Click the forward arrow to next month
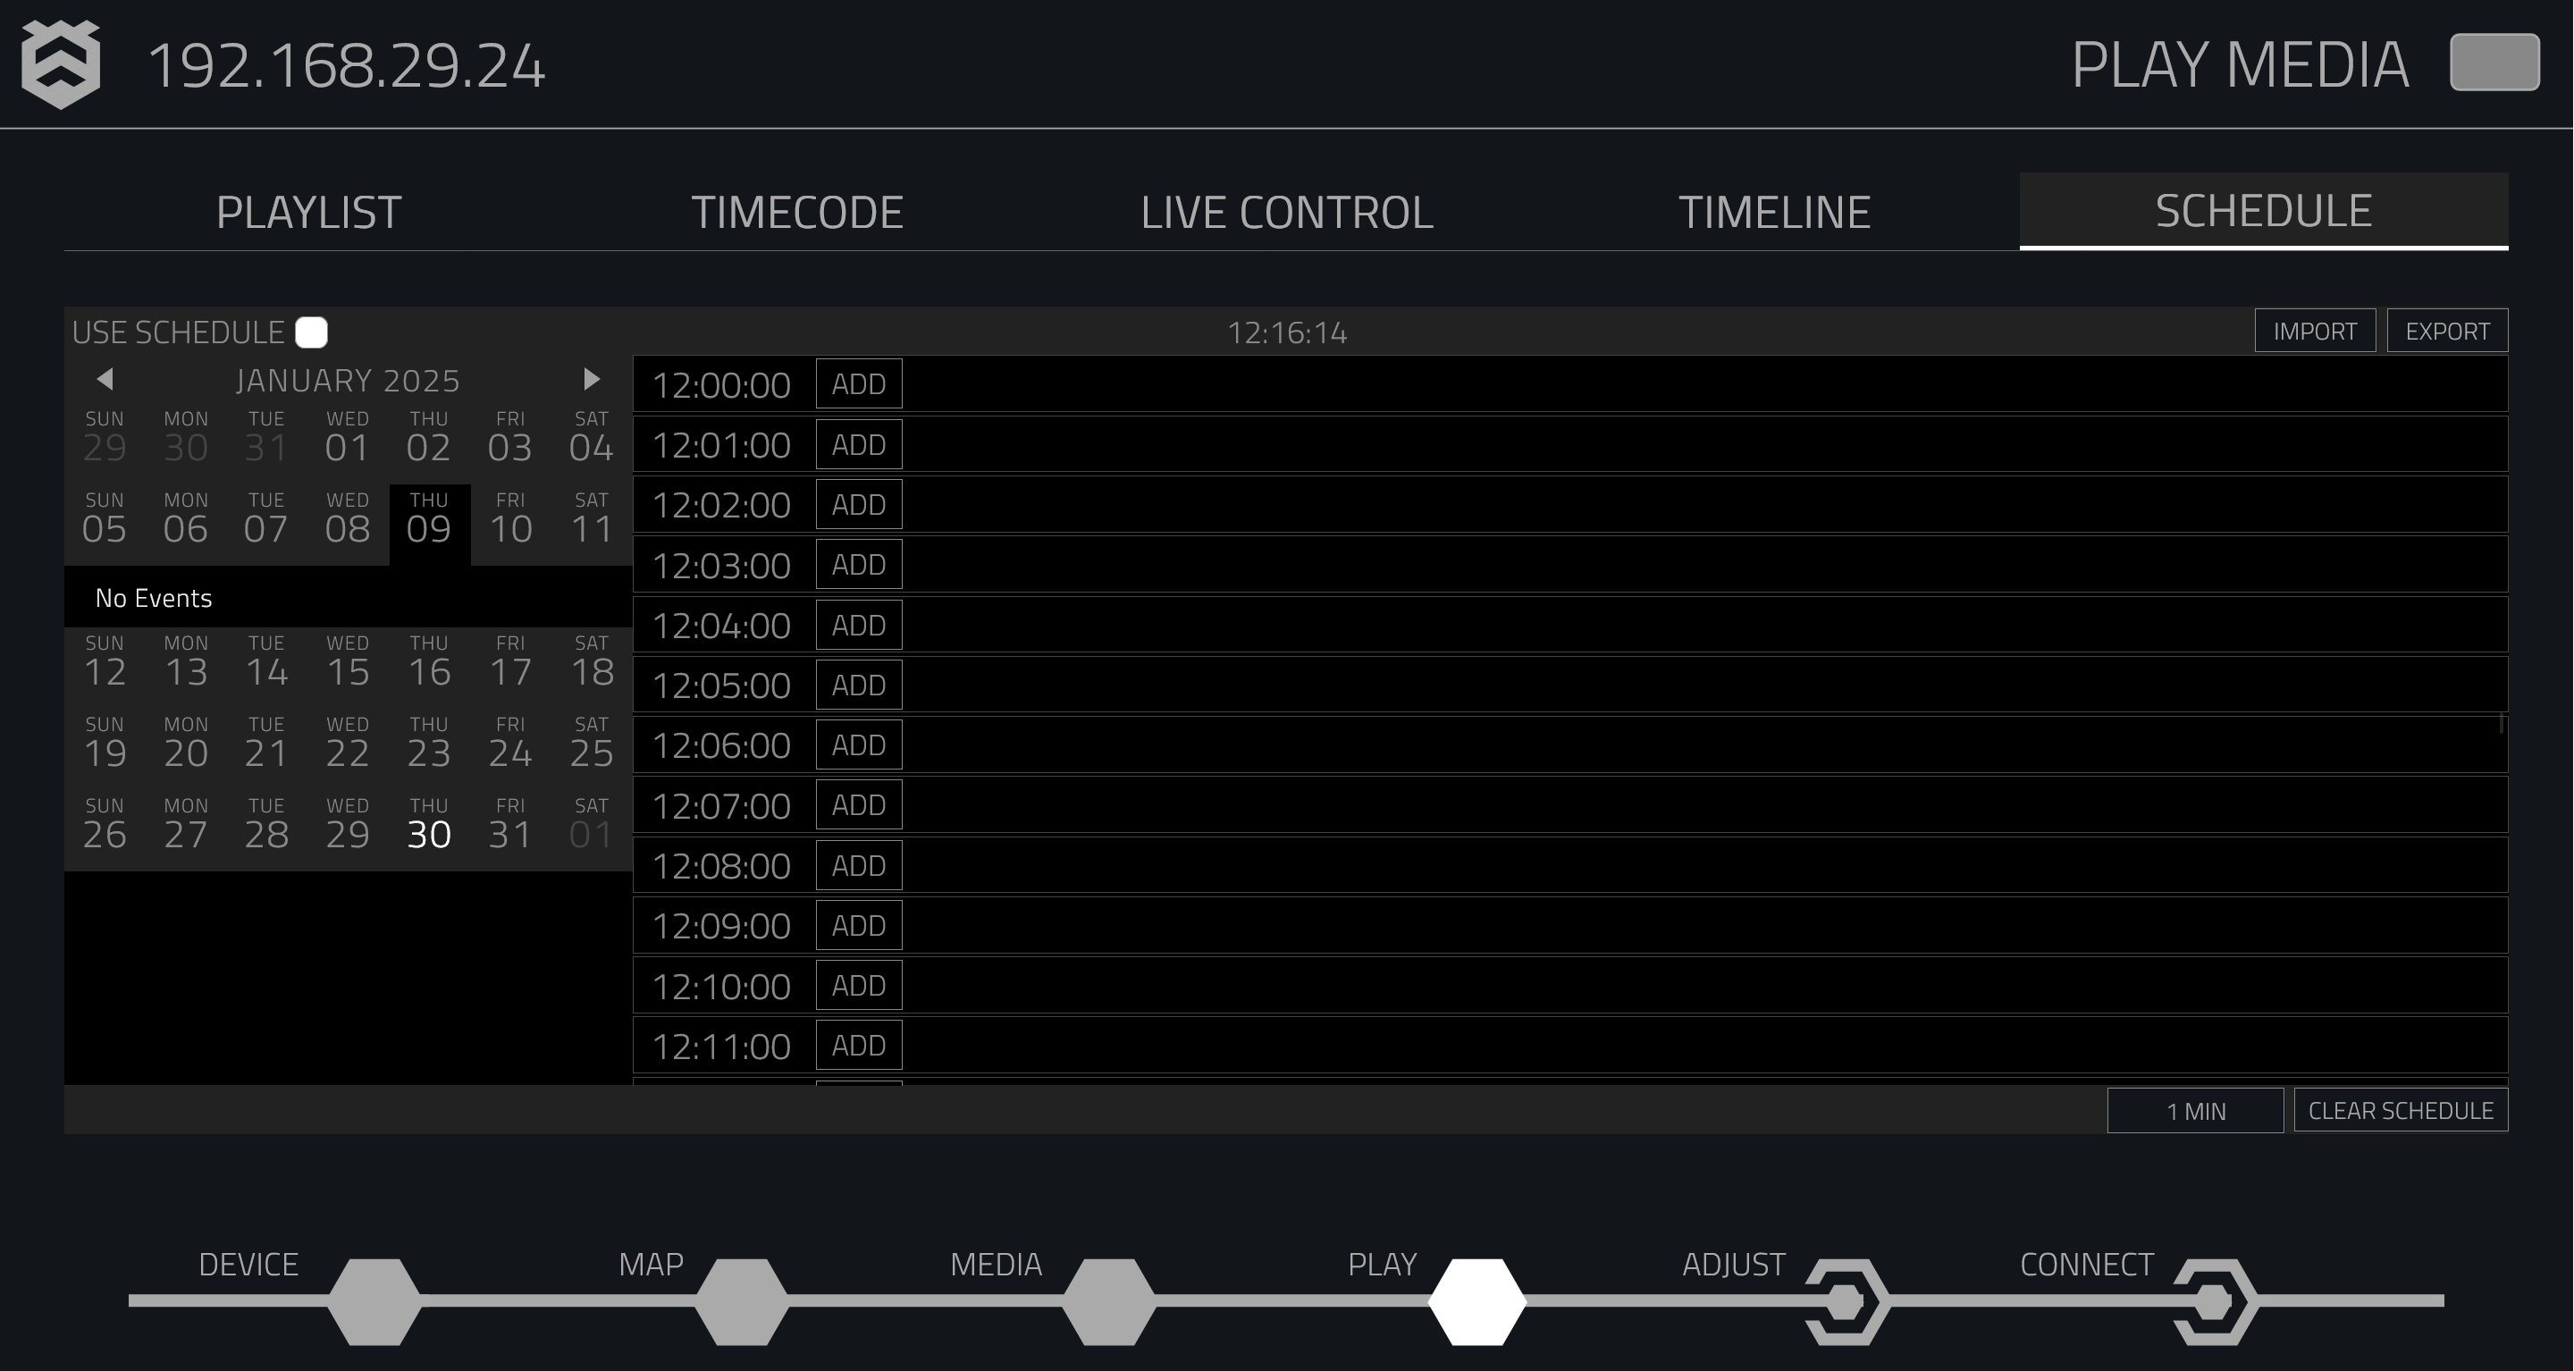Screen dimensions: 2574x1371 pyautogui.click(x=591, y=378)
